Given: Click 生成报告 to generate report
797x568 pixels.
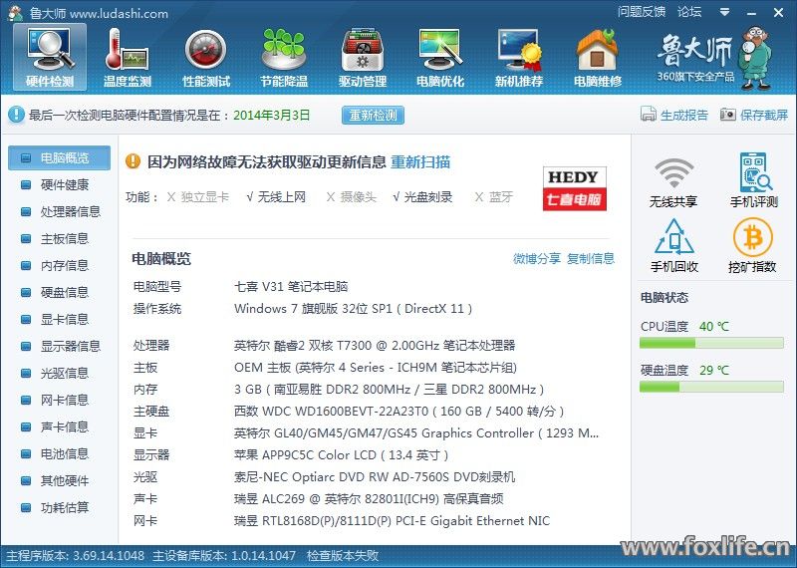Looking at the screenshot, I should pos(674,116).
